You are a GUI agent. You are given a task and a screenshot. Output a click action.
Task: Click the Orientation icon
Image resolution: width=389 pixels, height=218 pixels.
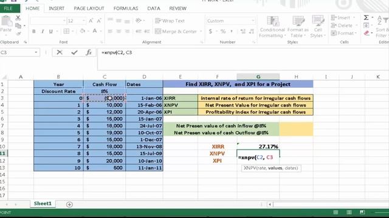139,21
